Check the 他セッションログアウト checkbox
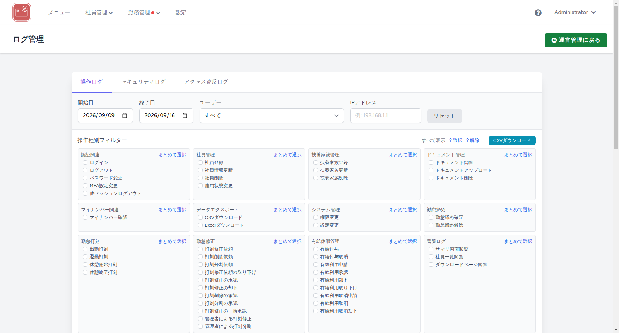 point(85,193)
